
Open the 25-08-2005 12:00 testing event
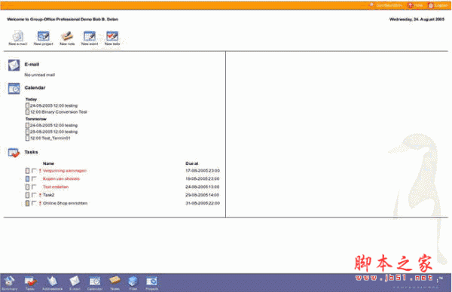[54, 132]
